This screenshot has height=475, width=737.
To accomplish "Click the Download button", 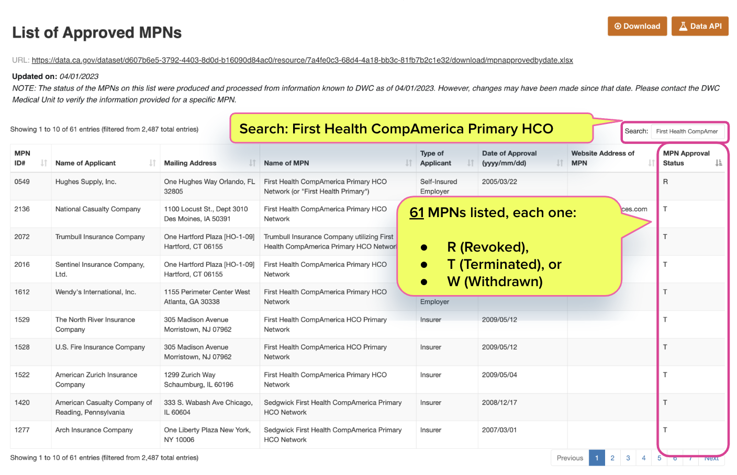I will coord(637,26).
